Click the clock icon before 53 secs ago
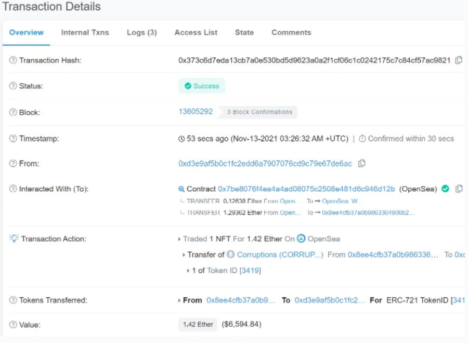Image resolution: width=468 pixels, height=343 pixels. 181,139
